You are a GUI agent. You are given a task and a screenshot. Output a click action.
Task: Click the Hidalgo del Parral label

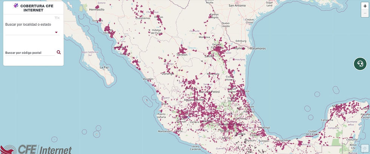(x=156, y=32)
